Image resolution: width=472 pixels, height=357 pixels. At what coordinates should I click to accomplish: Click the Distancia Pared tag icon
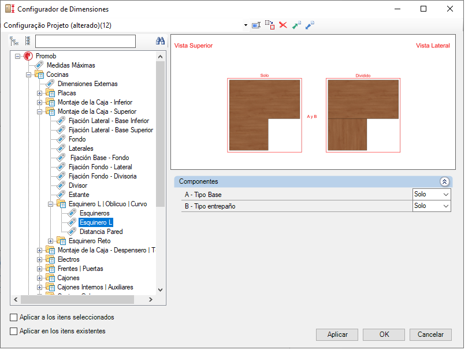click(x=72, y=232)
